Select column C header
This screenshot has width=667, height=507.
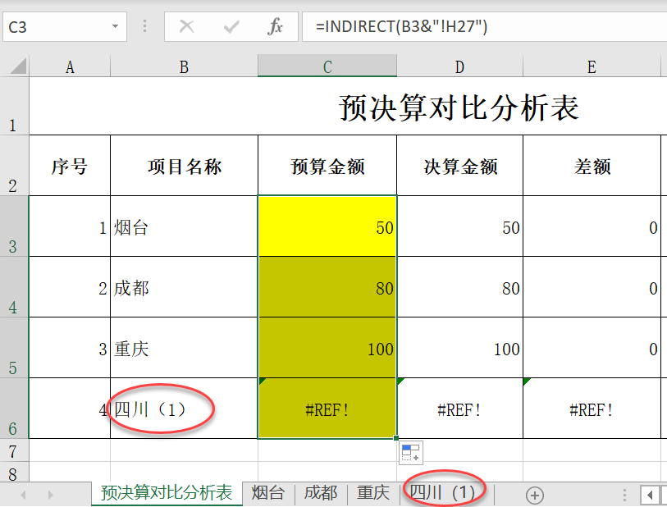pos(327,66)
